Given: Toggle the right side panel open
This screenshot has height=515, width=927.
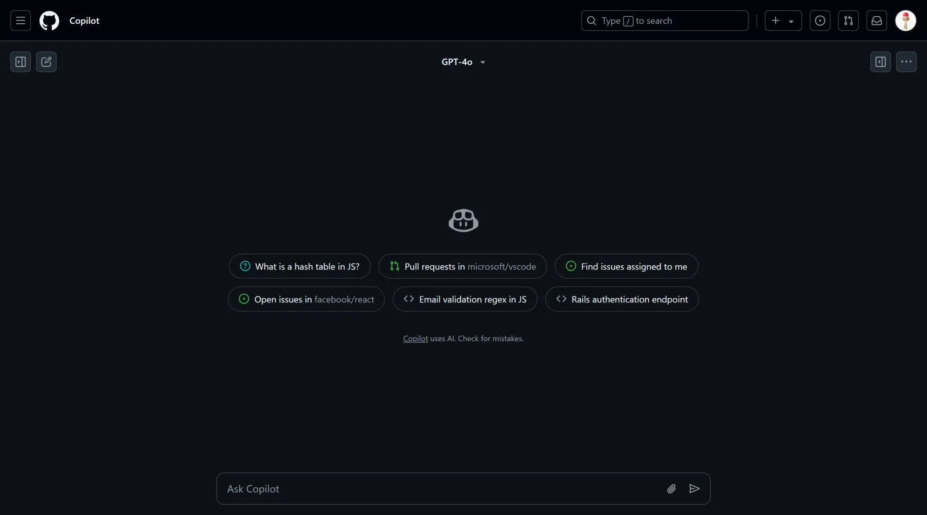Looking at the screenshot, I should click(x=880, y=62).
